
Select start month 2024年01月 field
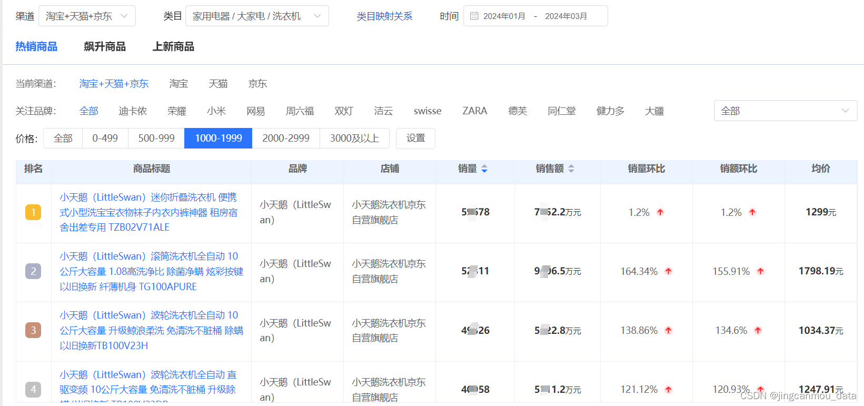(x=504, y=16)
